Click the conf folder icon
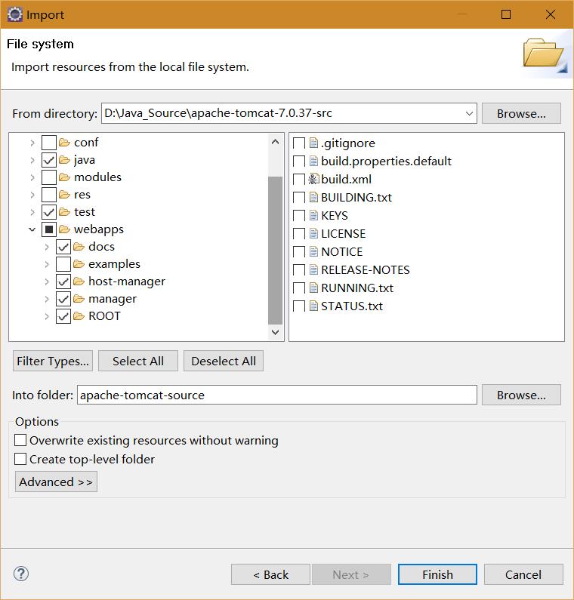This screenshot has height=600, width=574. tap(64, 143)
